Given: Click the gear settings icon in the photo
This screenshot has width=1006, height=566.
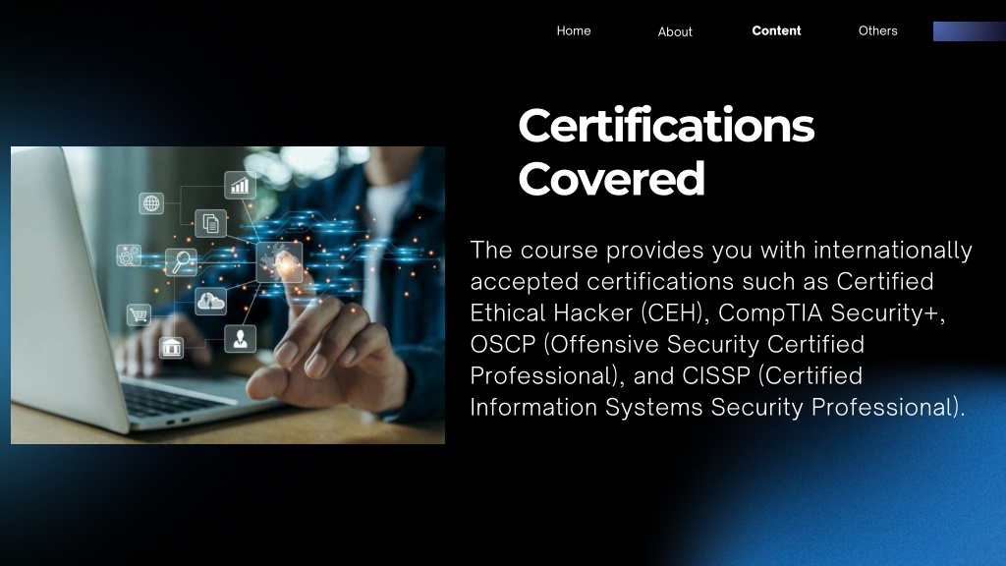Looking at the screenshot, I should (129, 255).
